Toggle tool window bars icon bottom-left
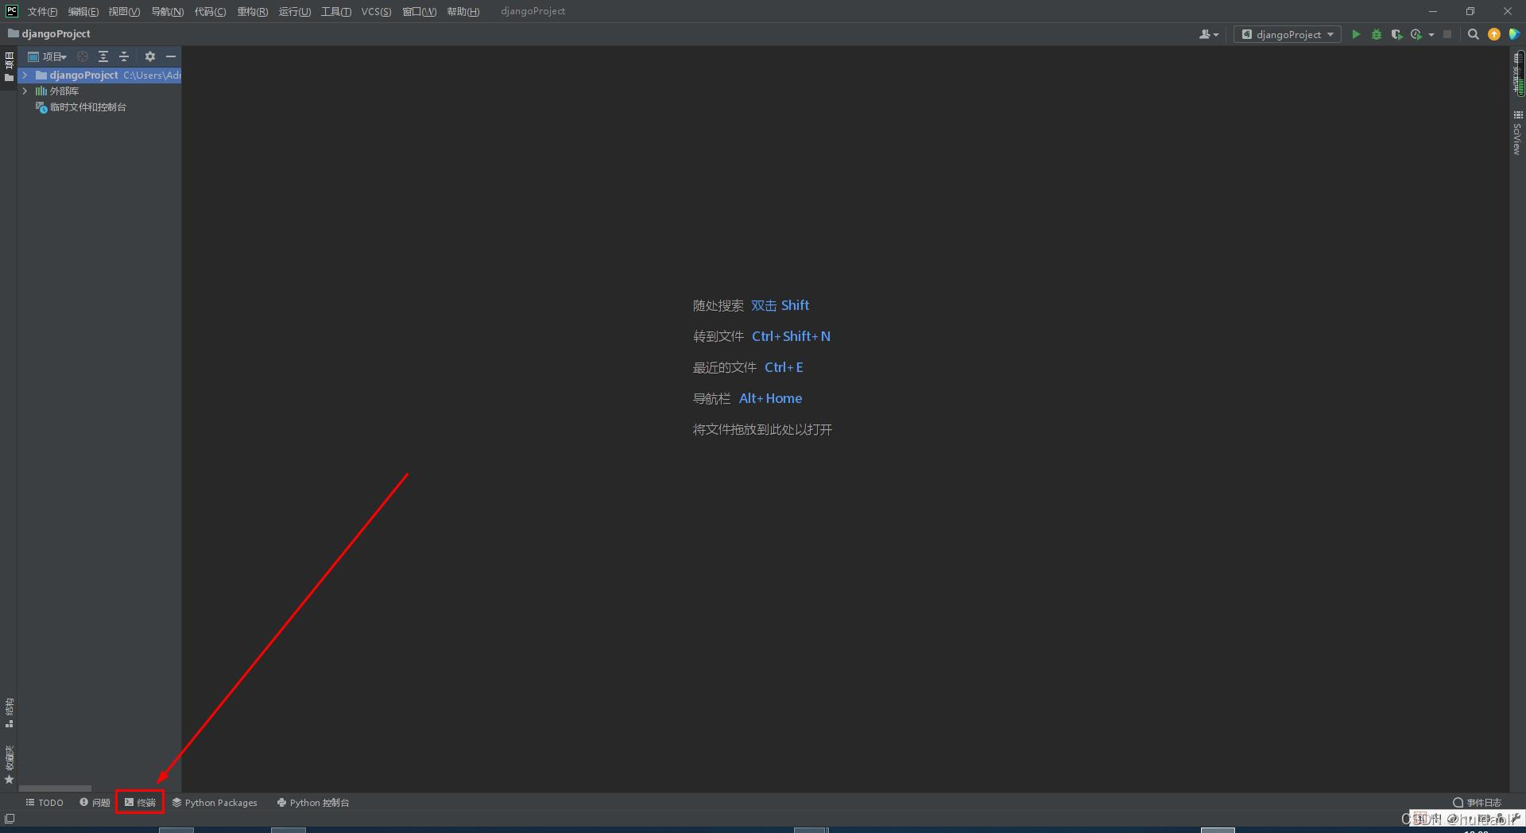1526x833 pixels. (10, 819)
